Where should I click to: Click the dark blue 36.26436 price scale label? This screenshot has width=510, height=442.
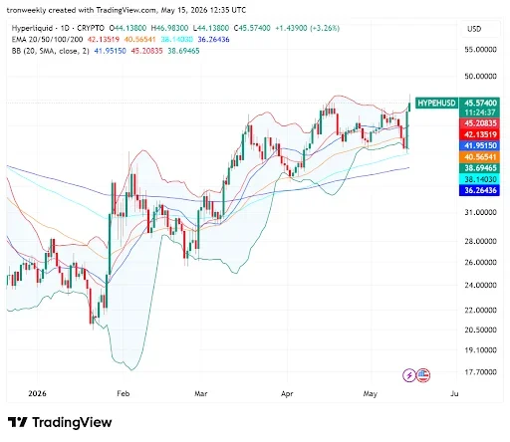point(480,190)
